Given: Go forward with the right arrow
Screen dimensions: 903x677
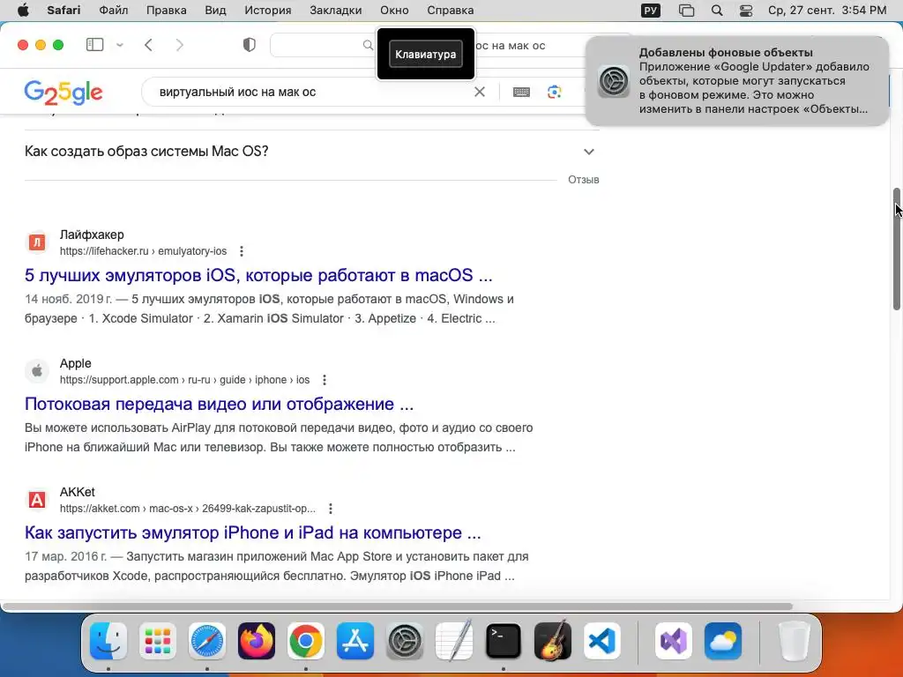Looking at the screenshot, I should click(180, 45).
